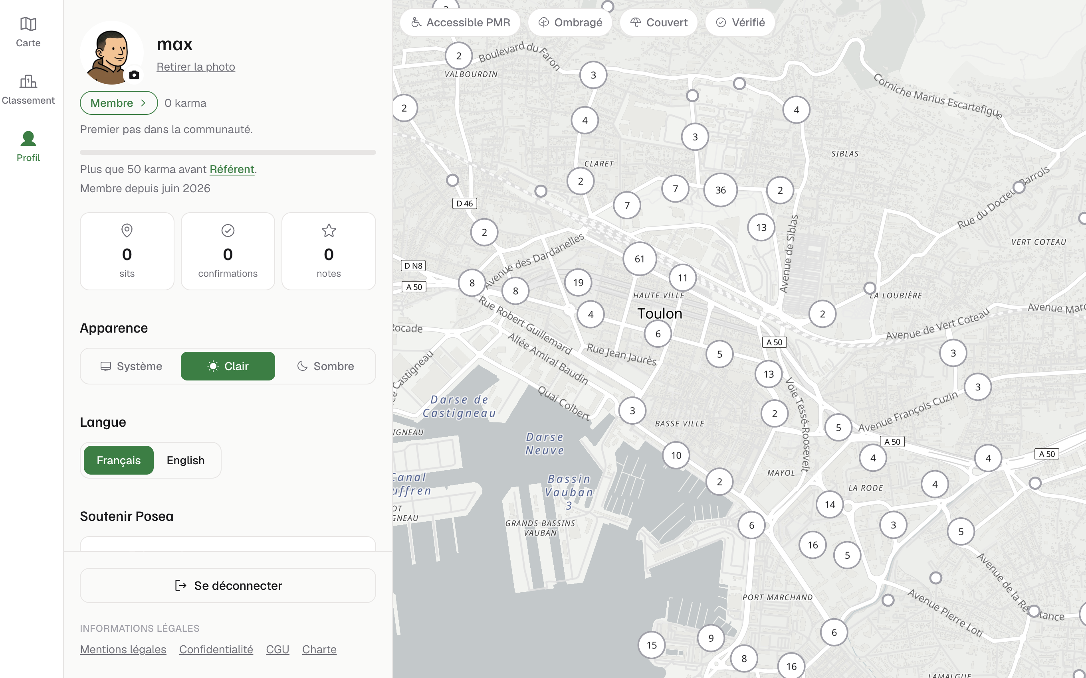The width and height of the screenshot is (1086, 678).
Task: Click Retirer la photo link
Action: 196,67
